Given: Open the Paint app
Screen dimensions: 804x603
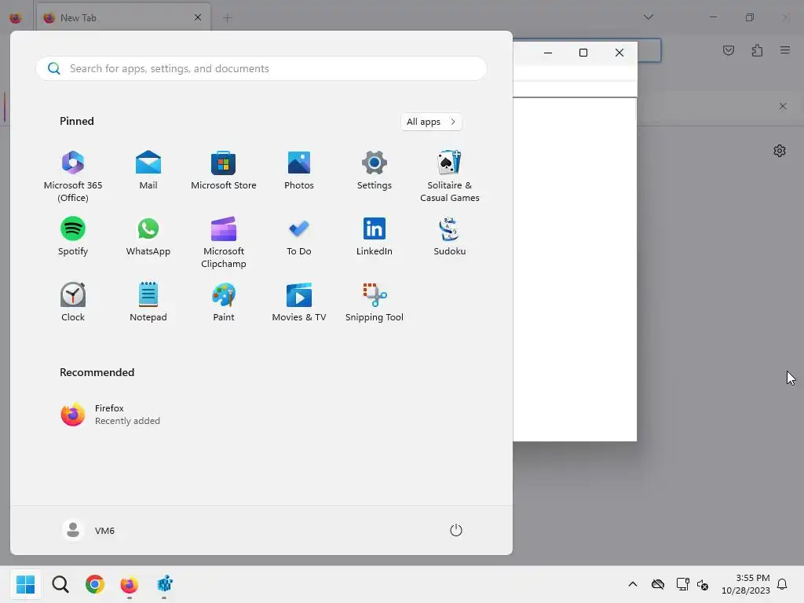Looking at the screenshot, I should coord(224,302).
